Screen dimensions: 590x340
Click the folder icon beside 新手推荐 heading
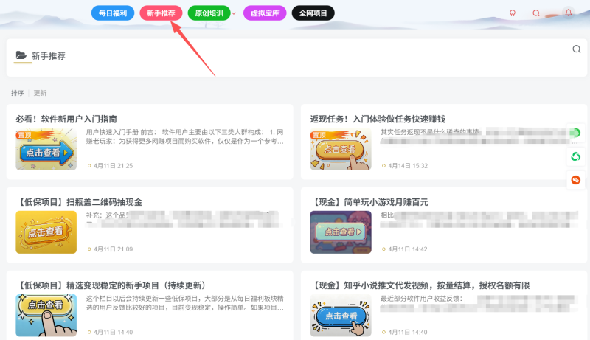21,55
